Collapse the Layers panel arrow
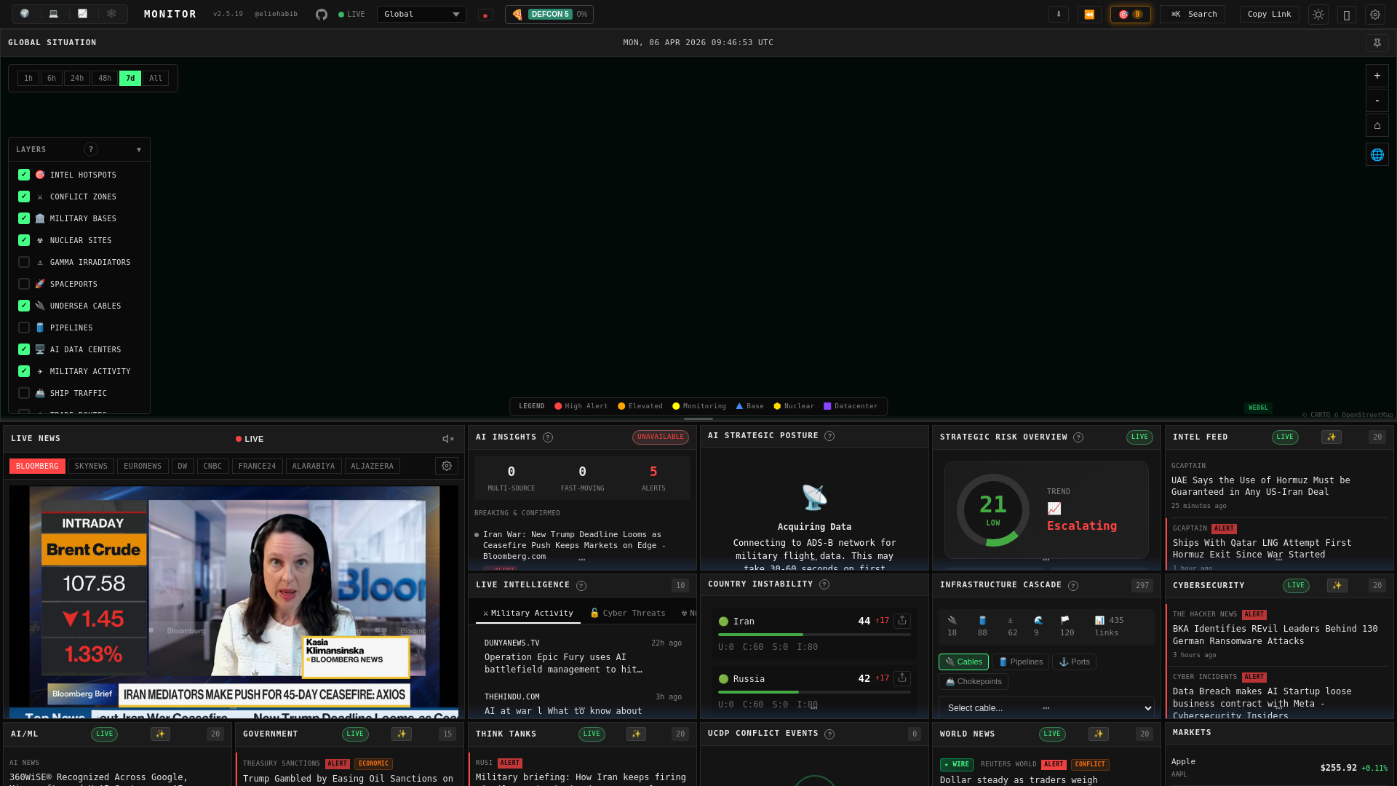This screenshot has height=786, width=1397. [139, 150]
